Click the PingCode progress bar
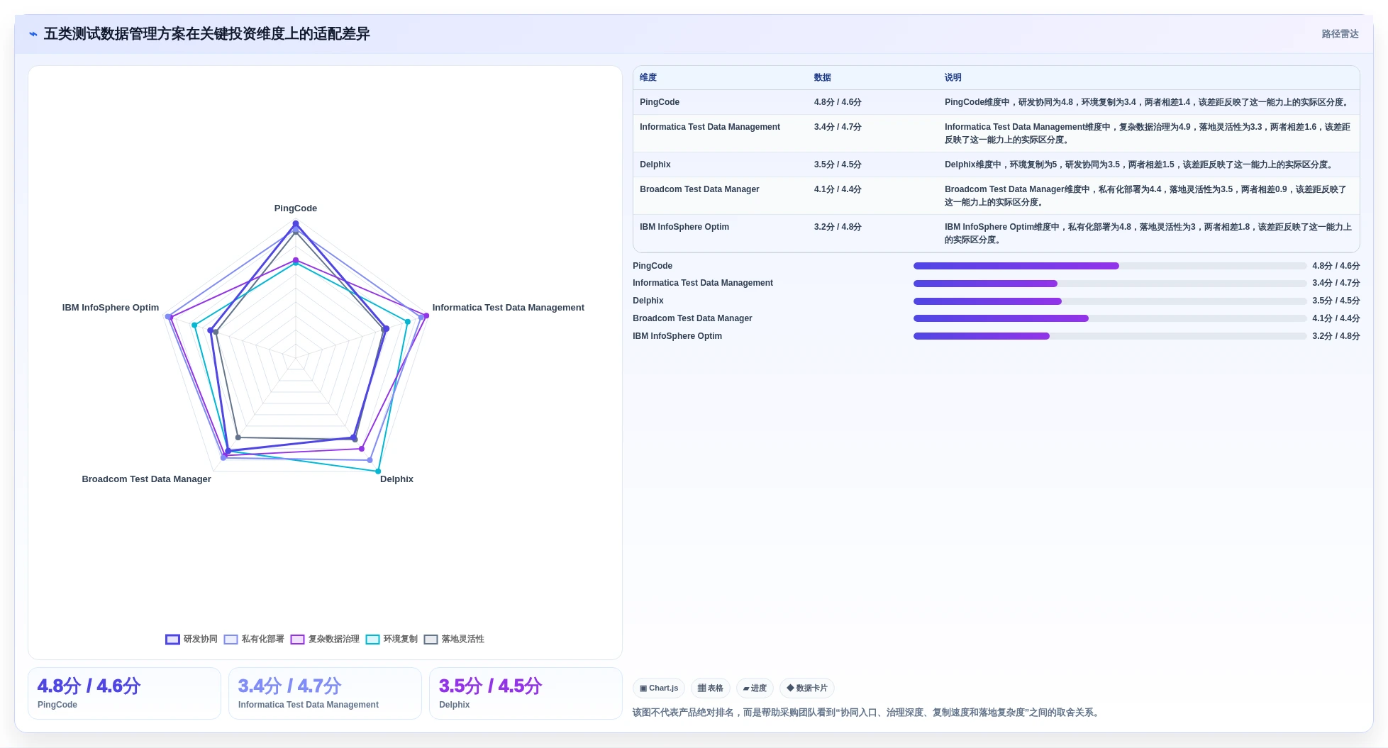Image resolution: width=1388 pixels, height=748 pixels. pos(1110,266)
